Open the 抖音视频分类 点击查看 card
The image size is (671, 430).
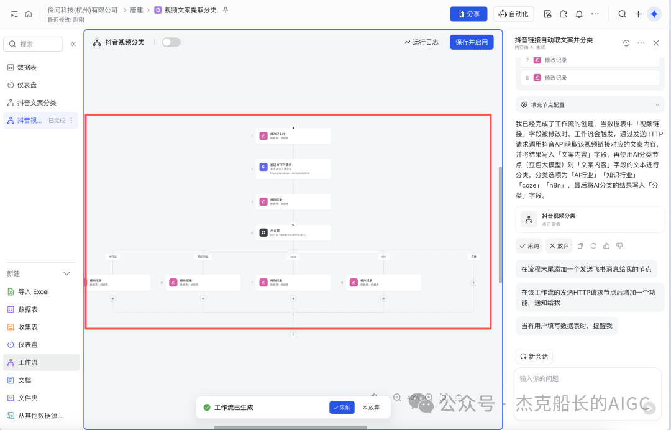click(590, 219)
